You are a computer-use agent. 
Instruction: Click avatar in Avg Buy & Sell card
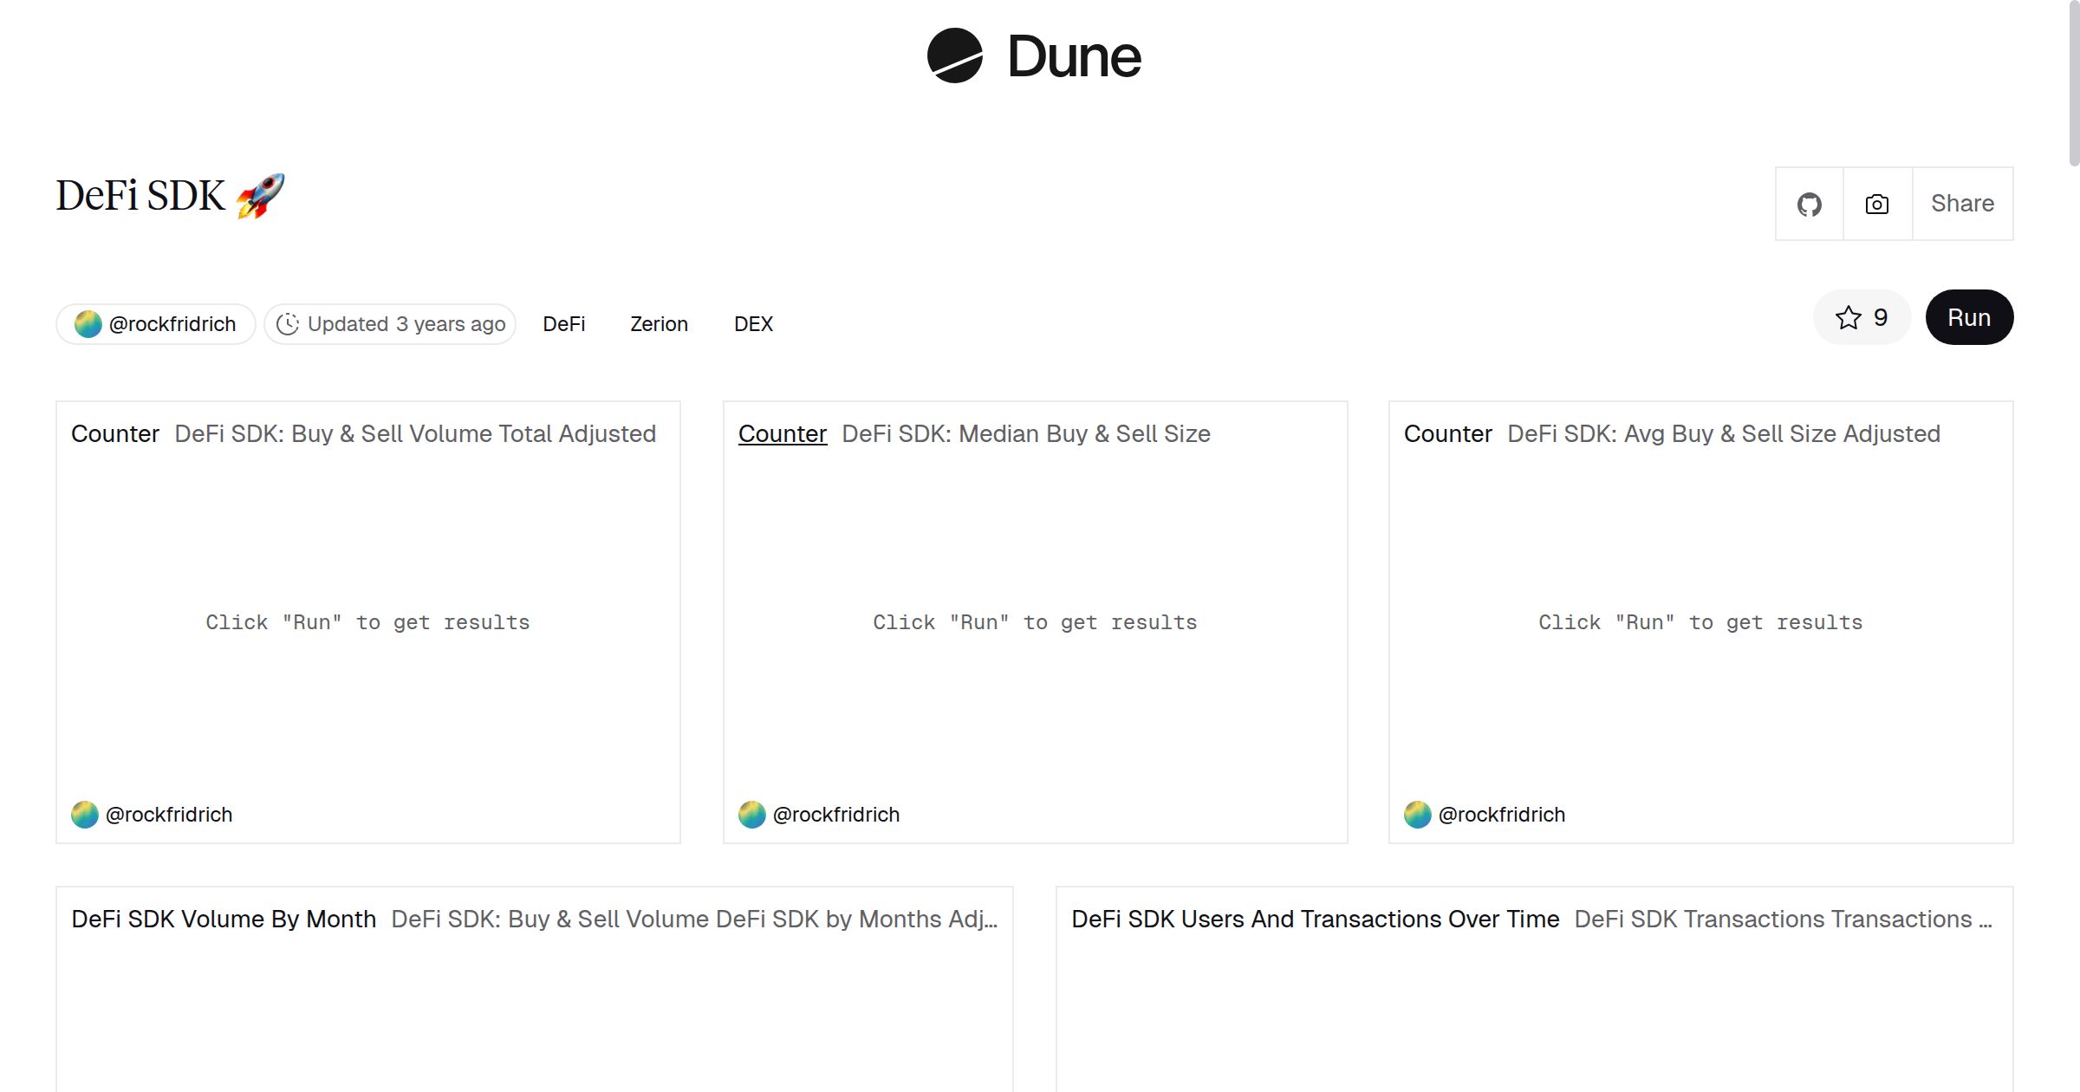(x=1418, y=815)
